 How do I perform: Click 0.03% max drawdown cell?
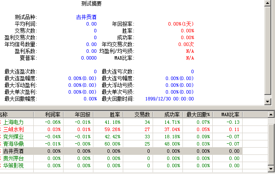tap(203, 144)
